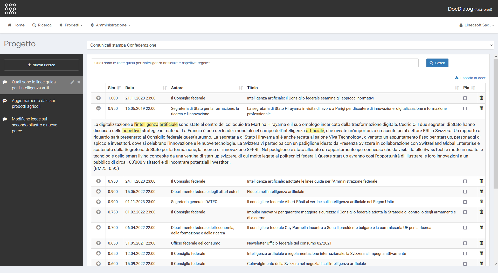Expand the 15.05.2022 Fiducia row
Viewport: 498px width, 273px height.
coord(99,191)
